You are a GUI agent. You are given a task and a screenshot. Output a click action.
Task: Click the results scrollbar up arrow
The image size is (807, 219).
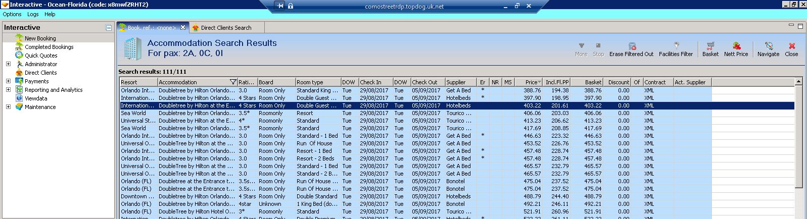798,81
